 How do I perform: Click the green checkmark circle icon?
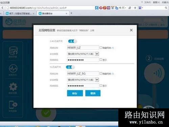[46, 113]
